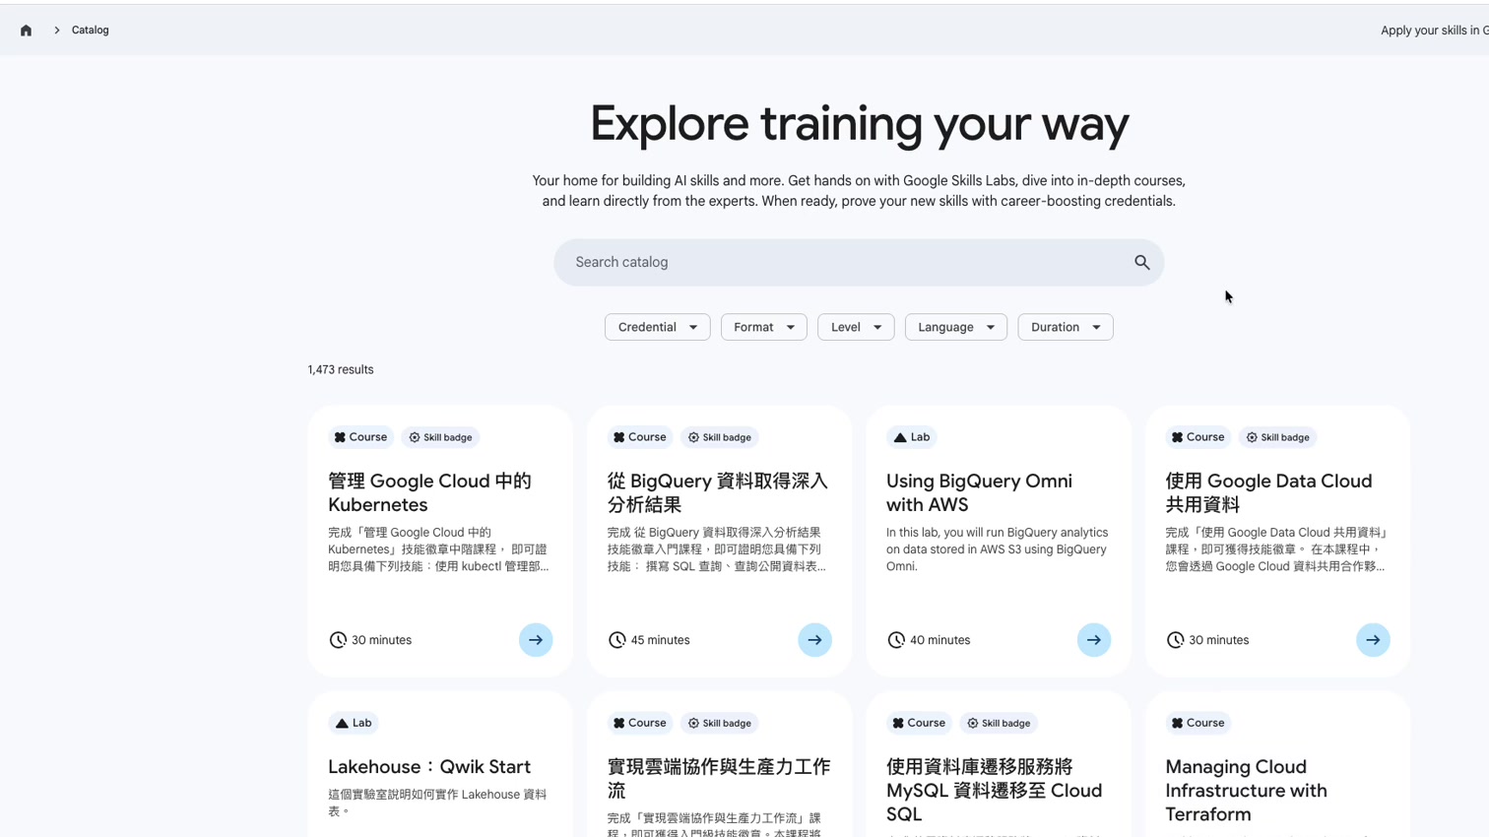Screen dimensions: 1489x837
Task: Open title 使用 Google Data Cloud 共用資料
Action: [1268, 492]
